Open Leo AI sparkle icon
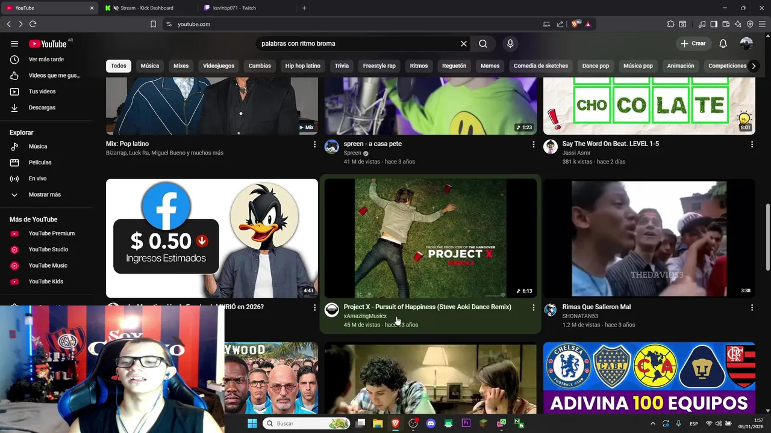Image resolution: width=771 pixels, height=433 pixels. coord(738,24)
